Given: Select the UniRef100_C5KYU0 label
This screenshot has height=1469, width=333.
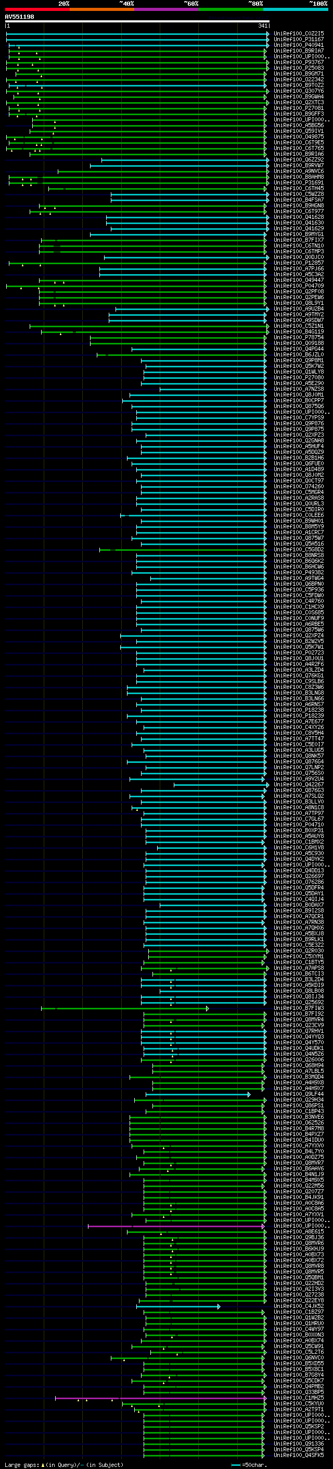Looking at the screenshot, I should (x=299, y=1403).
